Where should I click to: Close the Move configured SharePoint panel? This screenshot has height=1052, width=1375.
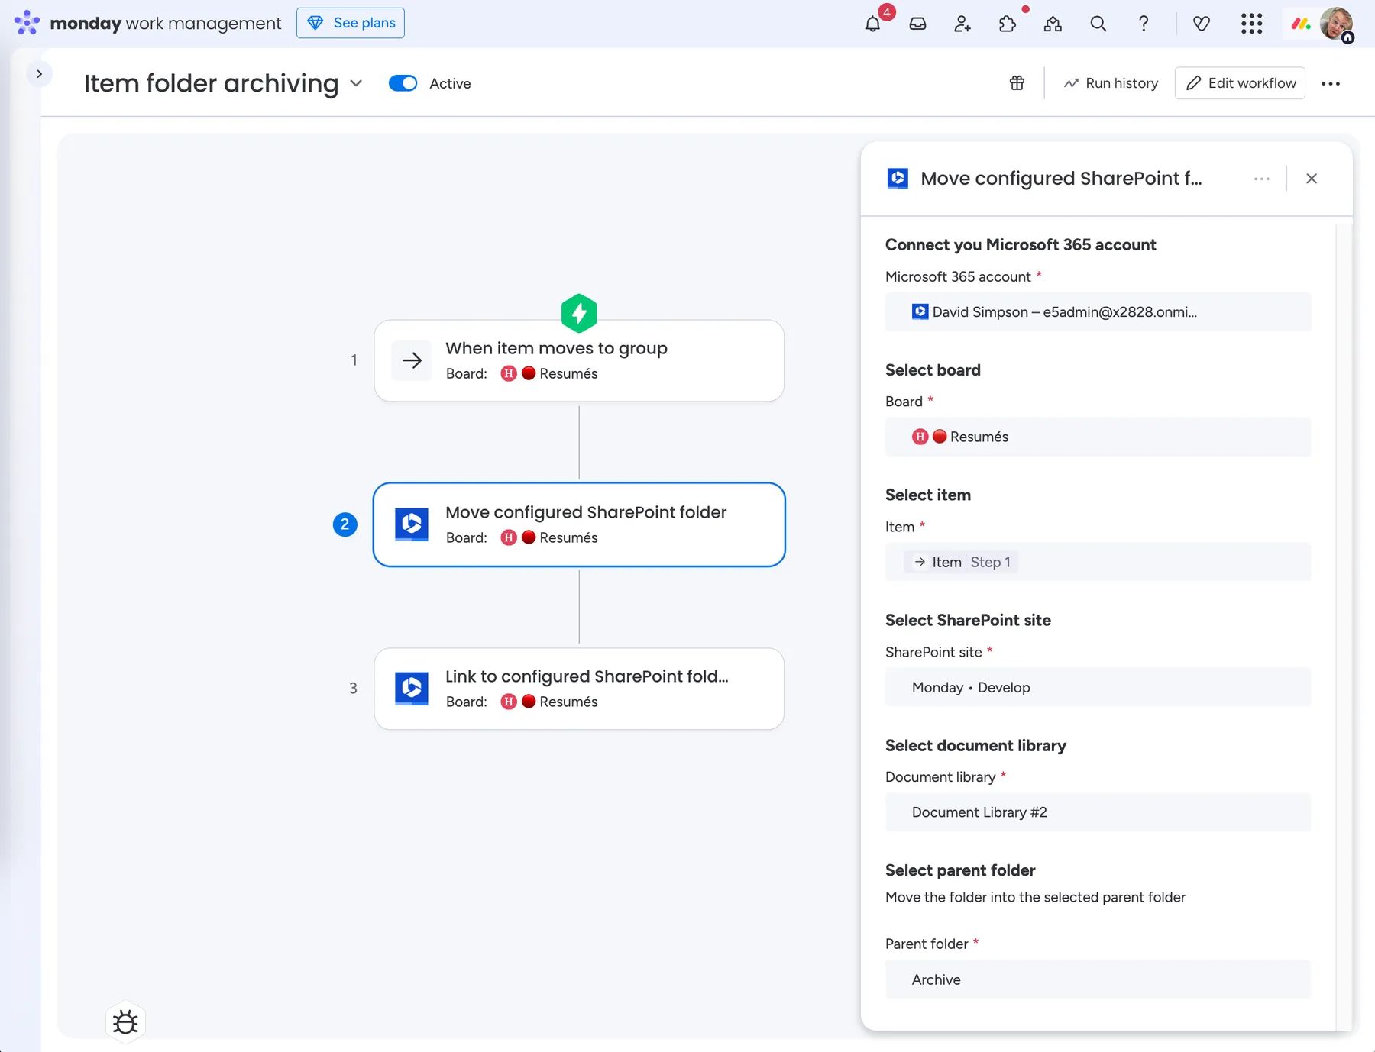click(x=1312, y=179)
